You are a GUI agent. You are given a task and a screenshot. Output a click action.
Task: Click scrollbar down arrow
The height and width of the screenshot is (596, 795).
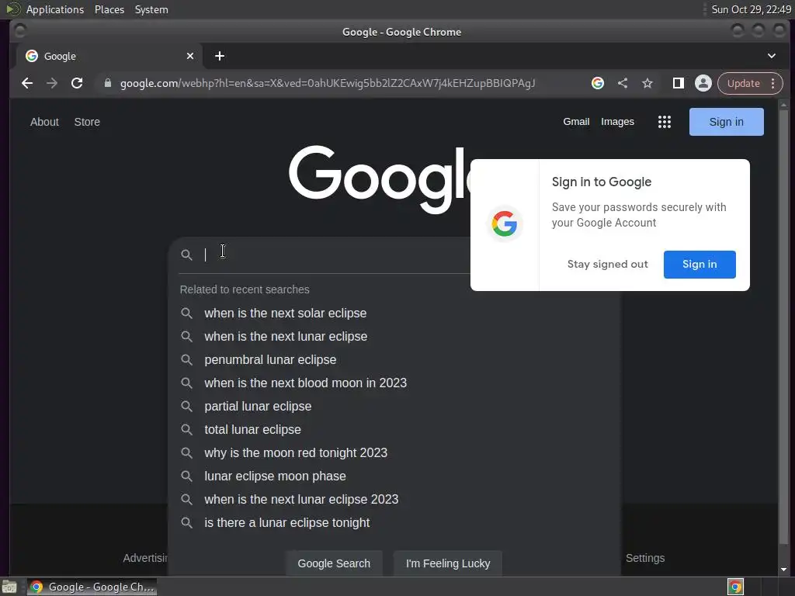(x=784, y=570)
